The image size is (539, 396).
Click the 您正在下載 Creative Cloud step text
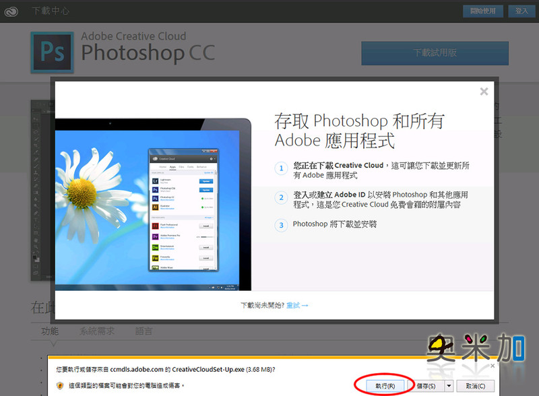pyautogui.click(x=381, y=170)
